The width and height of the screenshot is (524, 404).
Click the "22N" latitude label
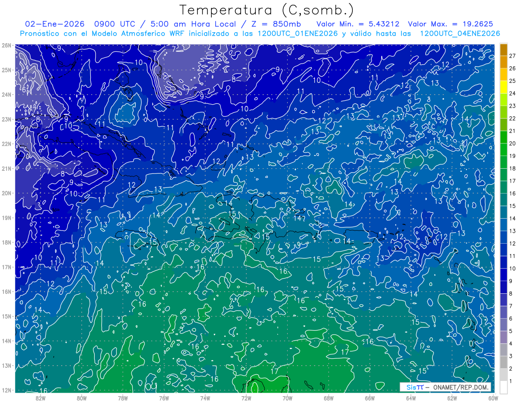(x=6, y=144)
